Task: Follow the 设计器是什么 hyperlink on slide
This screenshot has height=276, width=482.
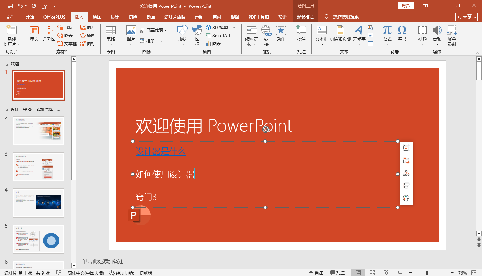Action: 161,151
